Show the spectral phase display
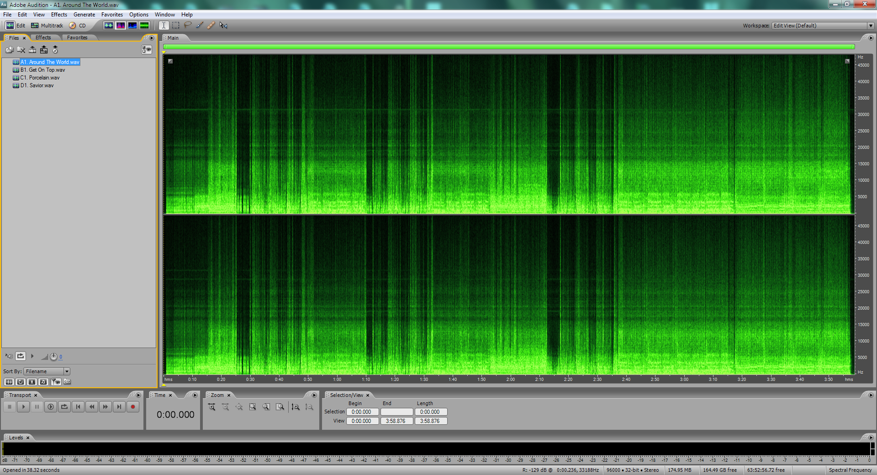 [144, 26]
